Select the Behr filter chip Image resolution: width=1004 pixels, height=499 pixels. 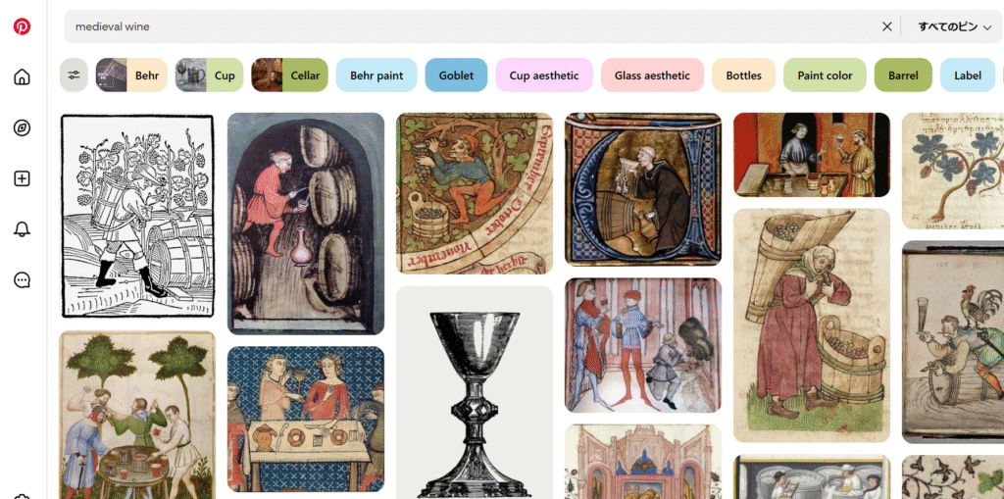tap(131, 75)
